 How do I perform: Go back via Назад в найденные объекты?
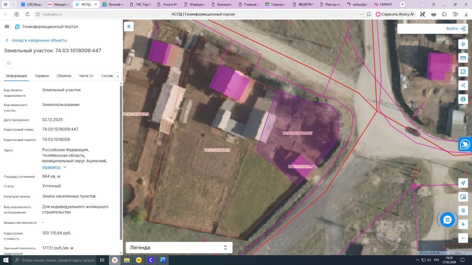click(x=36, y=40)
